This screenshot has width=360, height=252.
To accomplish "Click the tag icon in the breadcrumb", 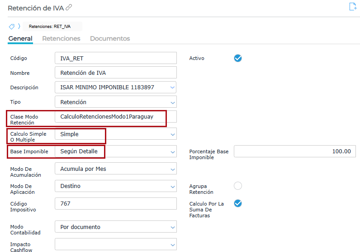I will click(12, 26).
